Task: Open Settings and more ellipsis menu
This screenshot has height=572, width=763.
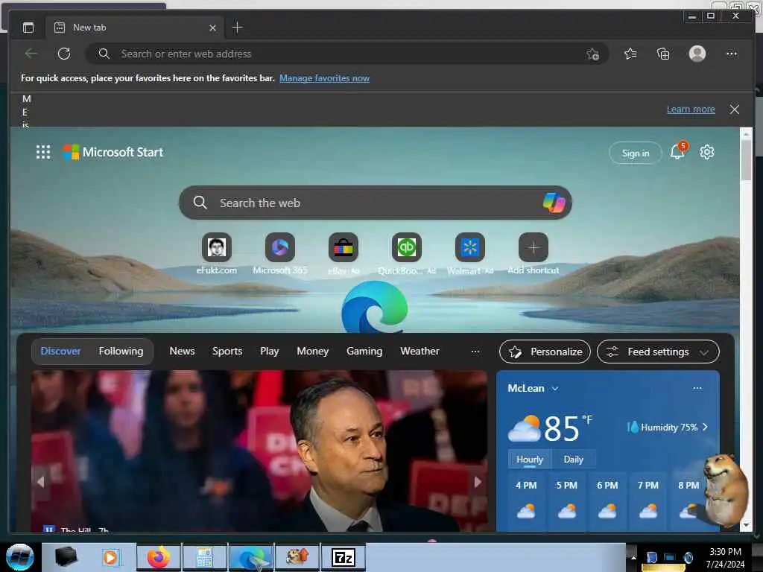Action: [x=732, y=54]
